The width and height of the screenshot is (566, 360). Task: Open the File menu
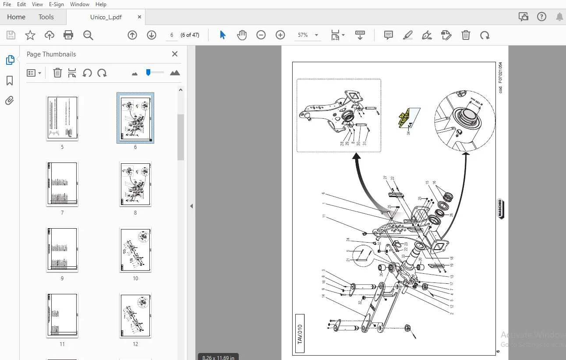[7, 4]
